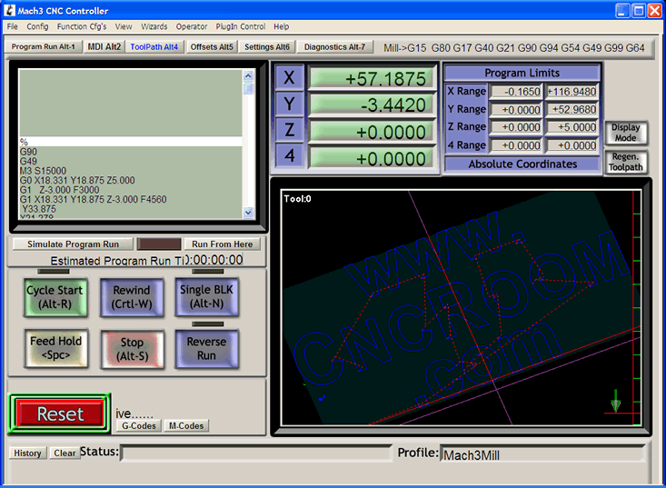666x488 pixels.
Task: Open the G-Codes reference
Action: point(139,425)
